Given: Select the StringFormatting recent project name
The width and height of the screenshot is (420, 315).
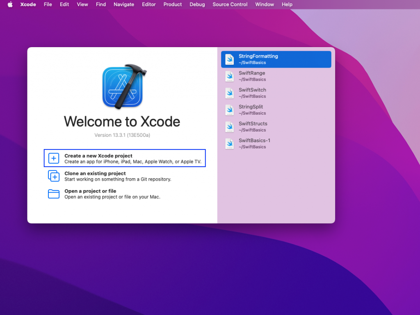Looking at the screenshot, I should pyautogui.click(x=258, y=56).
